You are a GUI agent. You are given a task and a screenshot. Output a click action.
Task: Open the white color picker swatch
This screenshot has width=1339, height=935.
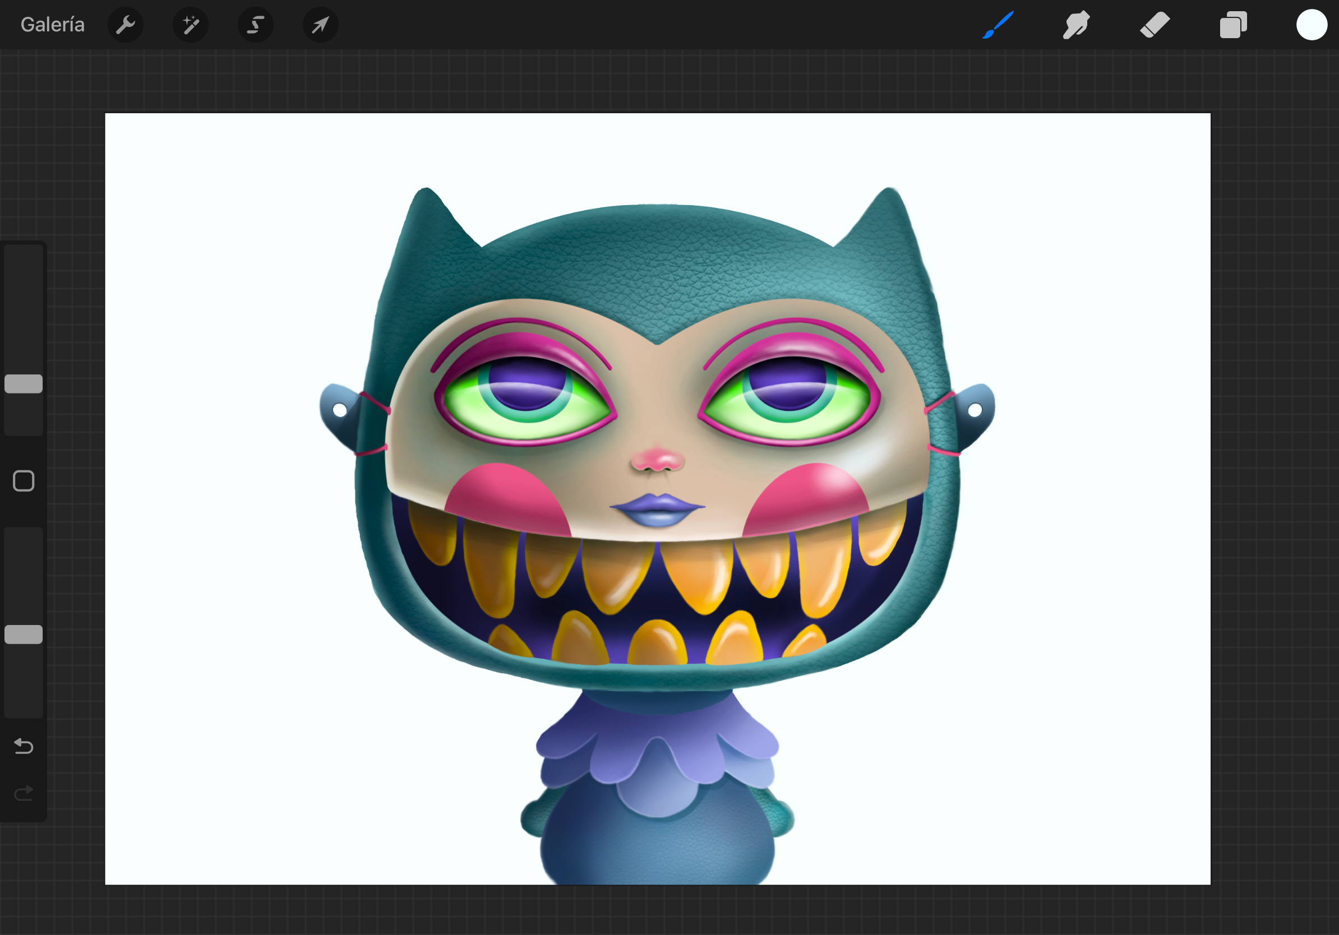click(1312, 25)
